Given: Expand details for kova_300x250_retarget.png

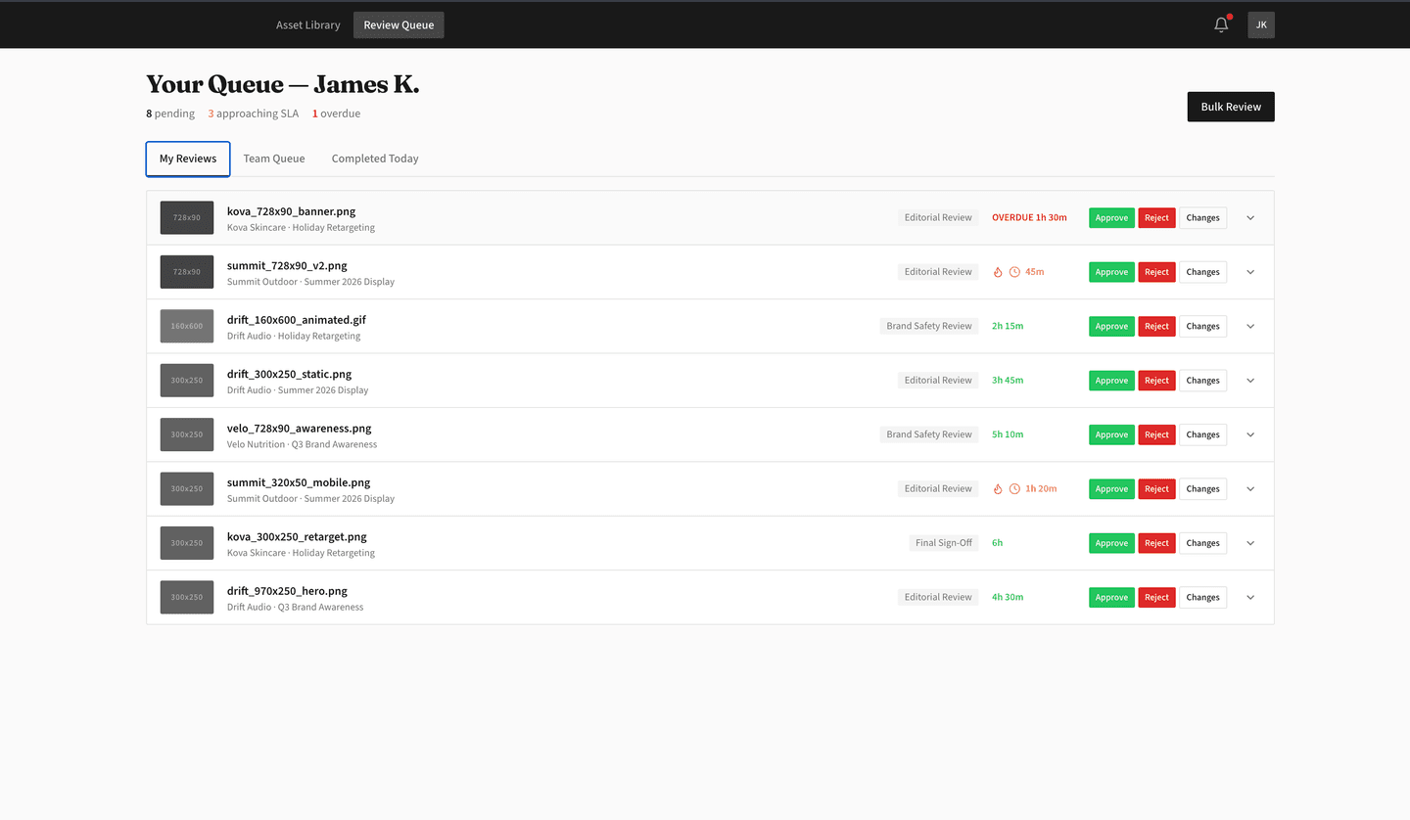Looking at the screenshot, I should tap(1249, 543).
